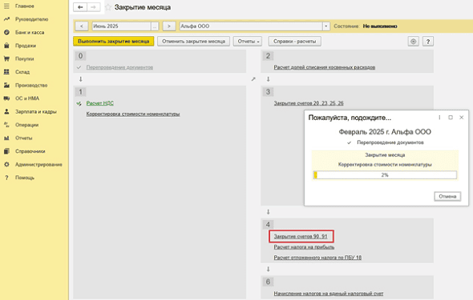
Task: Open Помощь help section
Action: [x=24, y=178]
